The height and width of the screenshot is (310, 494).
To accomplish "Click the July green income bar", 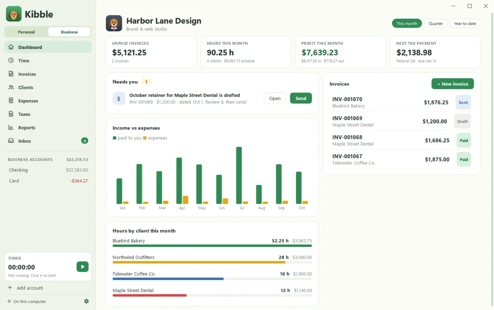I will coord(239,175).
